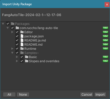This screenshot has height=99, width=110.
Task: Click the Runtime folder icon
Action: [x=22, y=48]
